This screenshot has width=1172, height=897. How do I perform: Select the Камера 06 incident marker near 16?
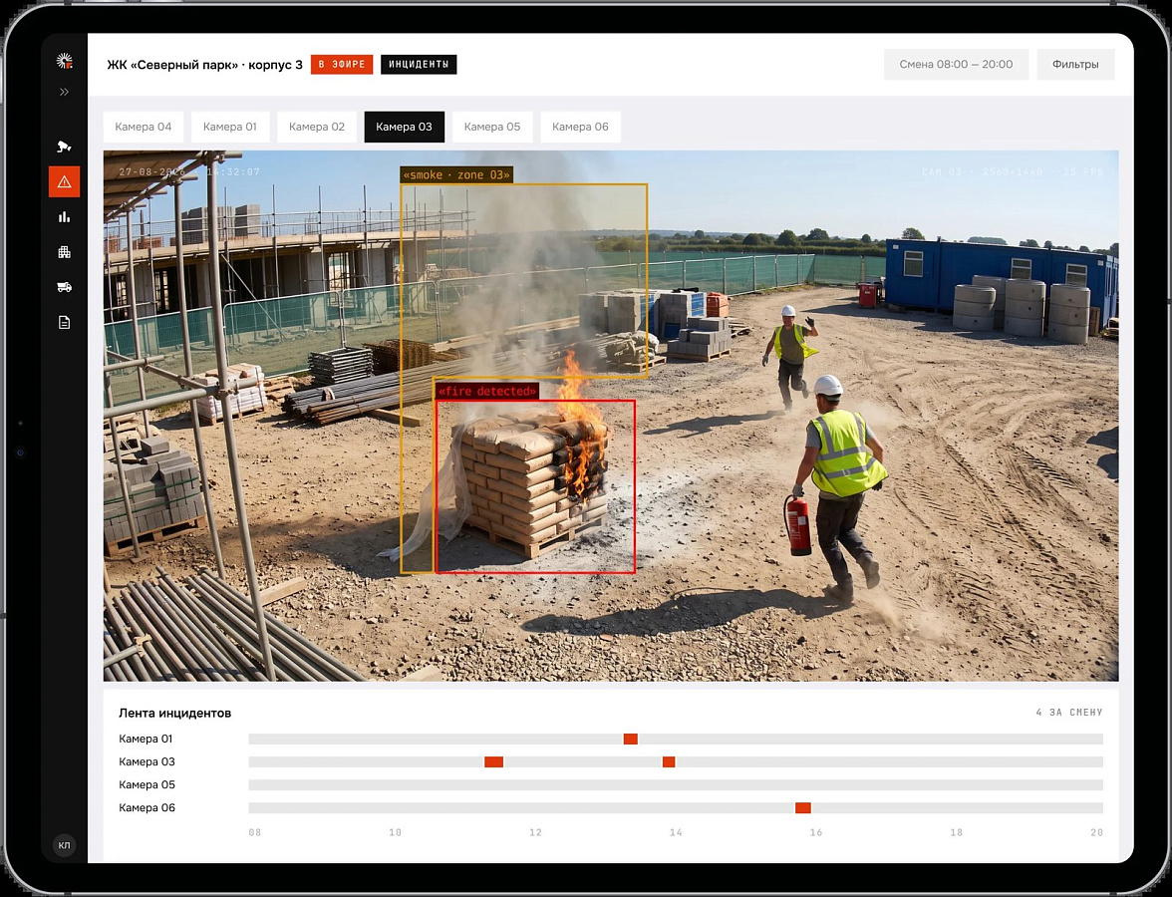pyautogui.click(x=803, y=808)
